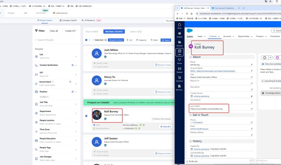Screen dimensions: 281x165
Task: Open Accounts icon in Salesforce sidebar
Action: click(x=179, y=43)
